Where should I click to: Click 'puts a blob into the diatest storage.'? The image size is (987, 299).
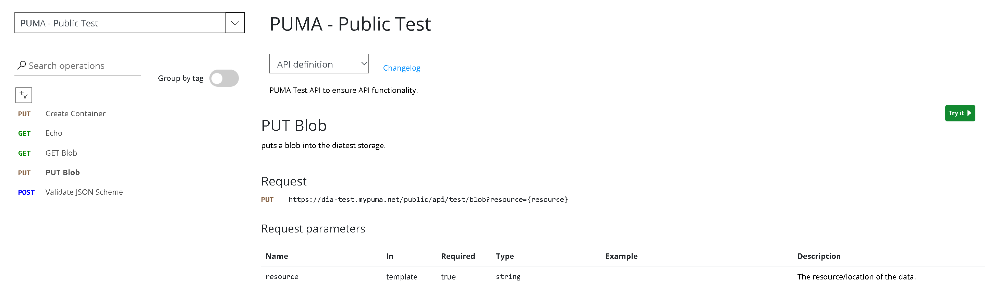tap(324, 145)
